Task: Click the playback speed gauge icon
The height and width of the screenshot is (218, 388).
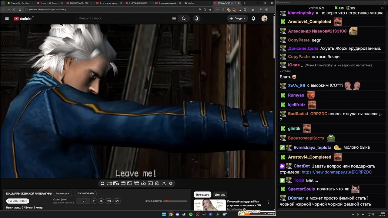Action: (x=143, y=183)
